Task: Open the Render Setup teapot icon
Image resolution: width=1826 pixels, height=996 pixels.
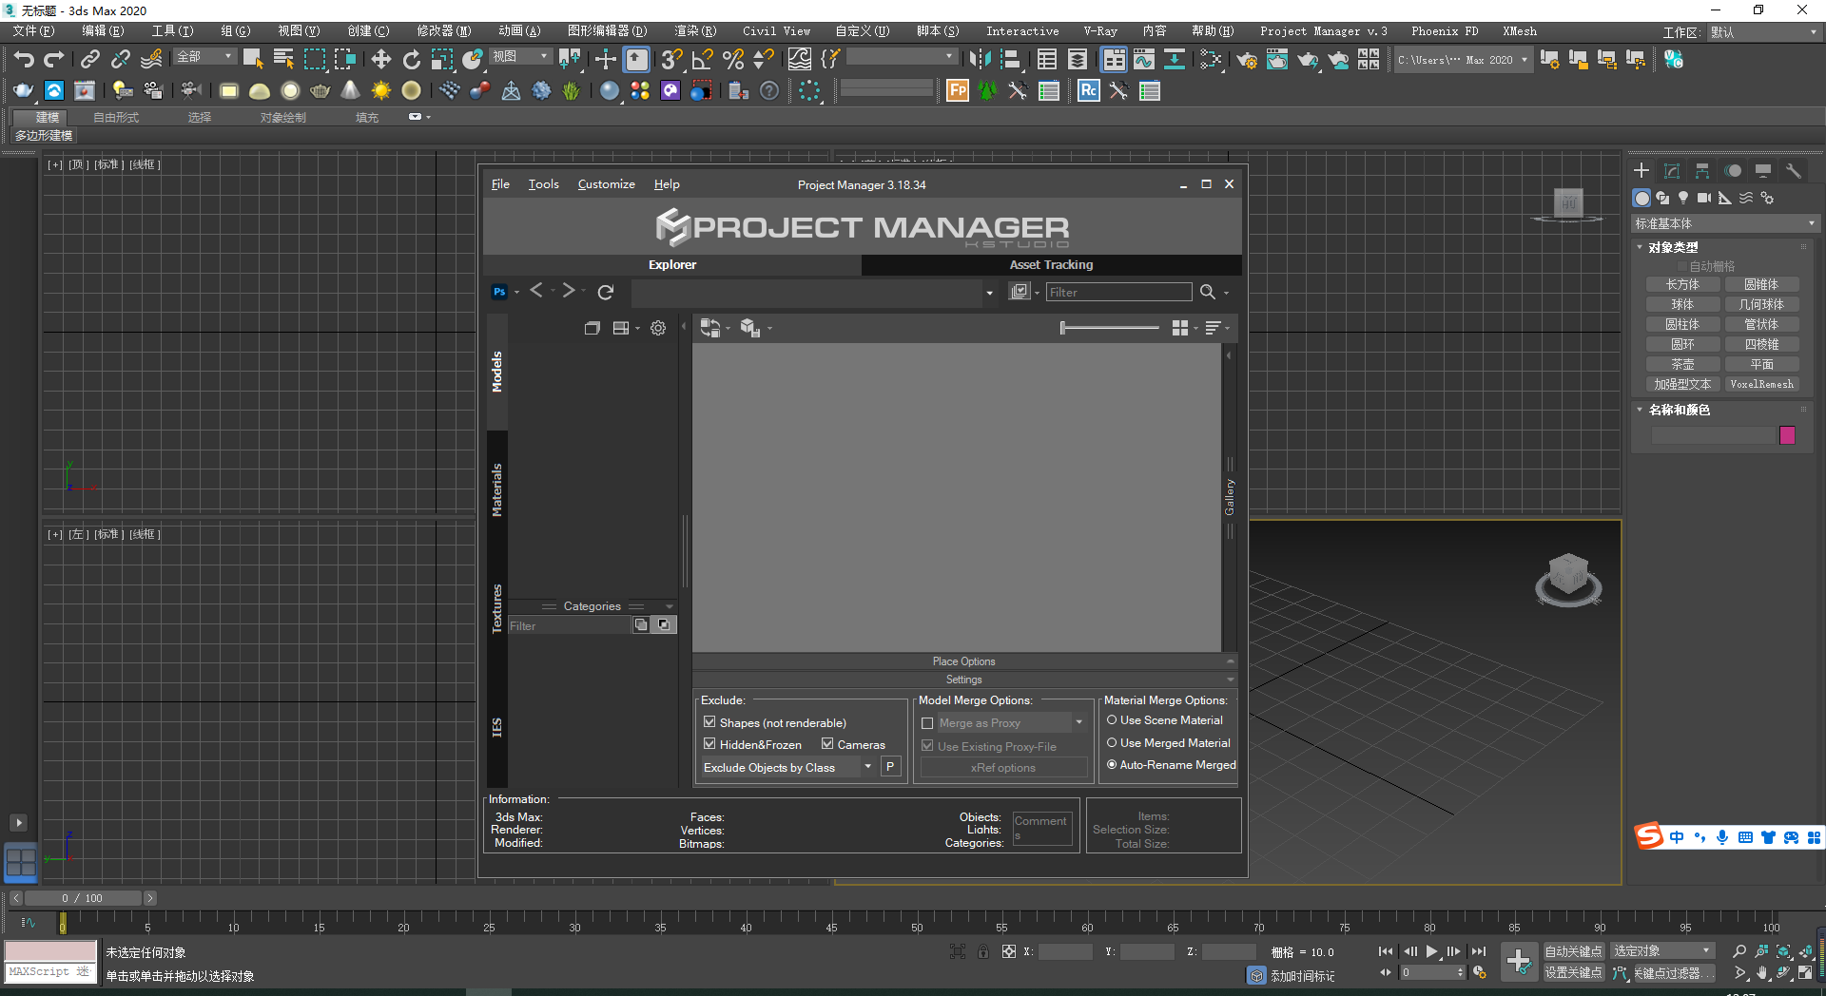Action: point(1247,60)
